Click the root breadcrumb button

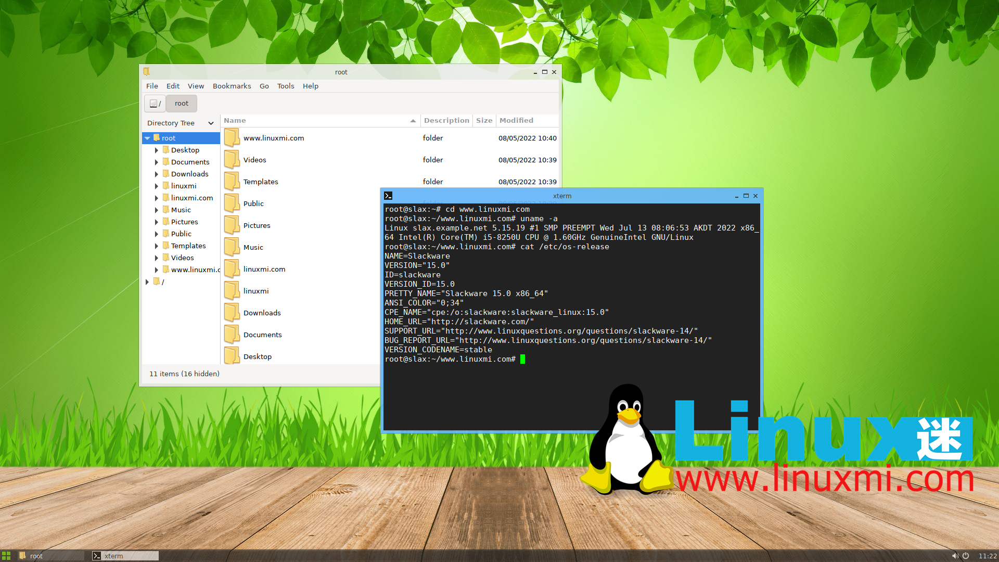pyautogui.click(x=181, y=103)
